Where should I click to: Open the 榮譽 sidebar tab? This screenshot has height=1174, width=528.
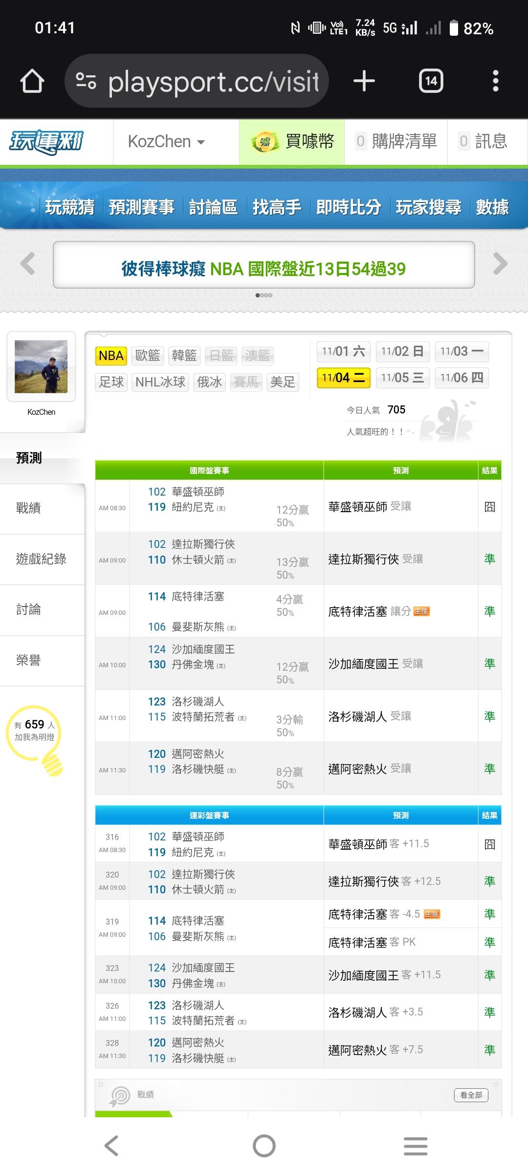click(43, 660)
